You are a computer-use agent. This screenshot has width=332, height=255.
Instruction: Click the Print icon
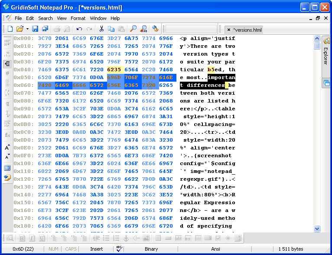[x=57, y=29]
